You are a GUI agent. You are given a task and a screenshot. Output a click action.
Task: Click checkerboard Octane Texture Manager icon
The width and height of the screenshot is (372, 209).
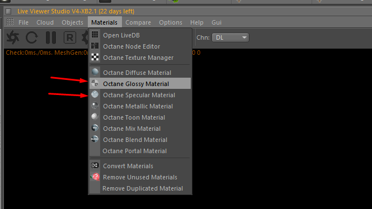tap(95, 57)
